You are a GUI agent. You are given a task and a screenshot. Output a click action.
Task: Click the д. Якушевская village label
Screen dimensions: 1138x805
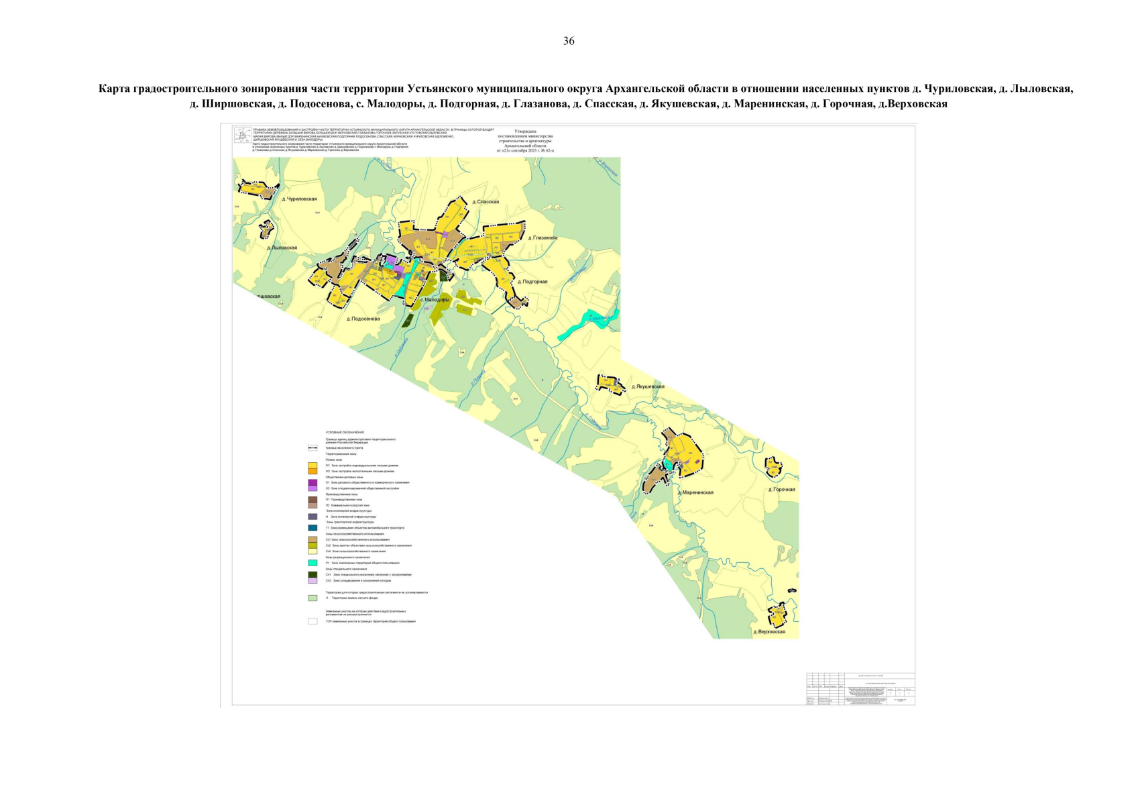648,387
